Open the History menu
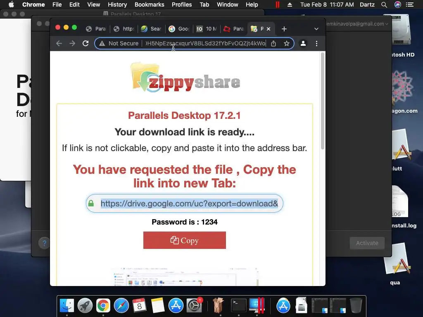The height and width of the screenshot is (317, 423). pos(117,5)
